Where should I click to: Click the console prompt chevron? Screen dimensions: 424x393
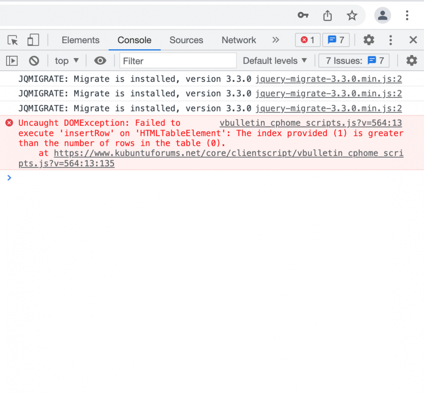point(9,178)
